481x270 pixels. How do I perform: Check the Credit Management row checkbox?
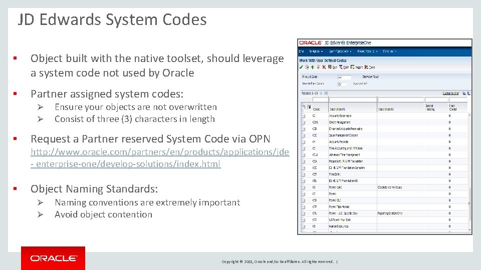click(x=304, y=122)
